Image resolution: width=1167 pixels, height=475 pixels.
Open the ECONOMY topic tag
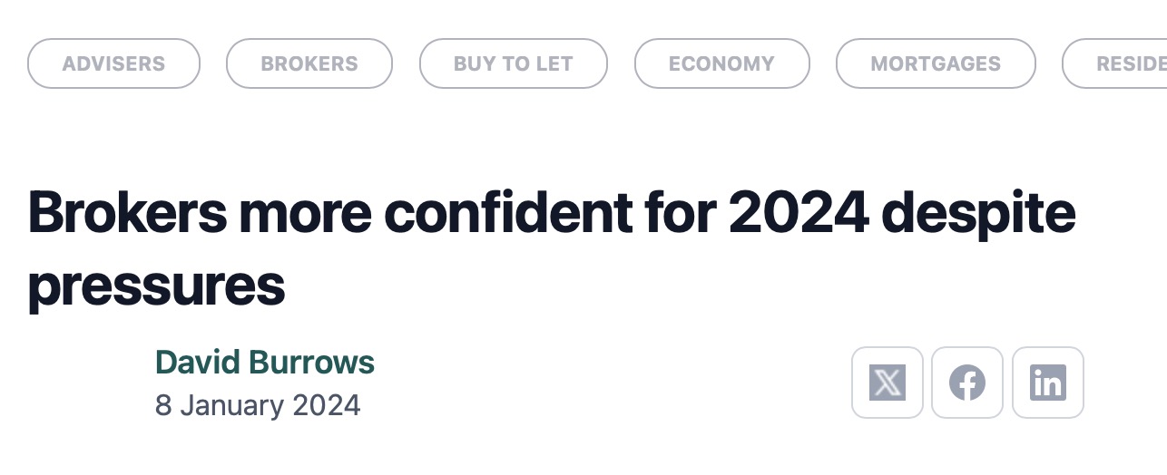721,63
